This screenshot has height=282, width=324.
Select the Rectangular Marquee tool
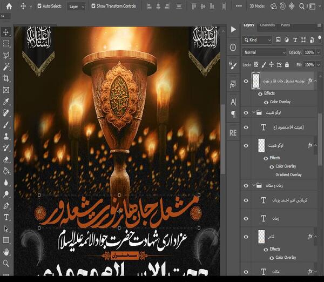pyautogui.click(x=6, y=44)
